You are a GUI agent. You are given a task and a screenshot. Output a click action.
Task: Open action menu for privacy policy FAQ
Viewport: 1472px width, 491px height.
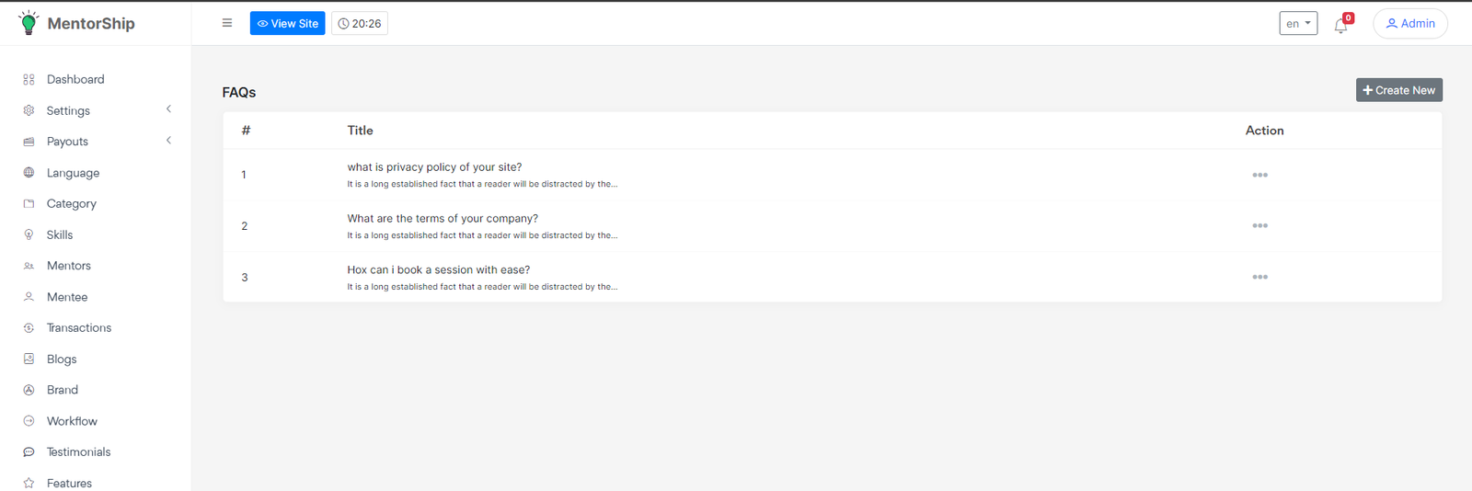coord(1259,175)
